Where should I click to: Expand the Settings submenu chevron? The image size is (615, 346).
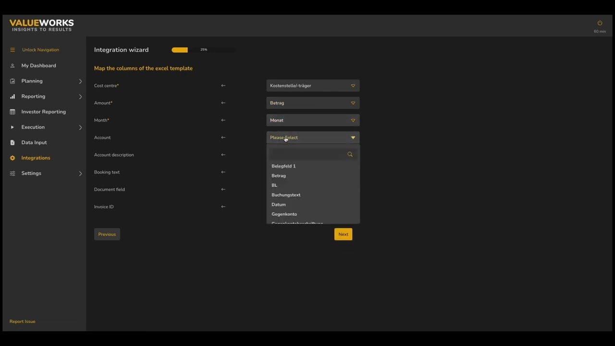pos(80,173)
